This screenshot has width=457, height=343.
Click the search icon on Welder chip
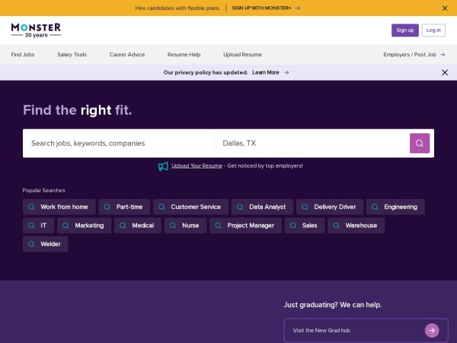31,244
